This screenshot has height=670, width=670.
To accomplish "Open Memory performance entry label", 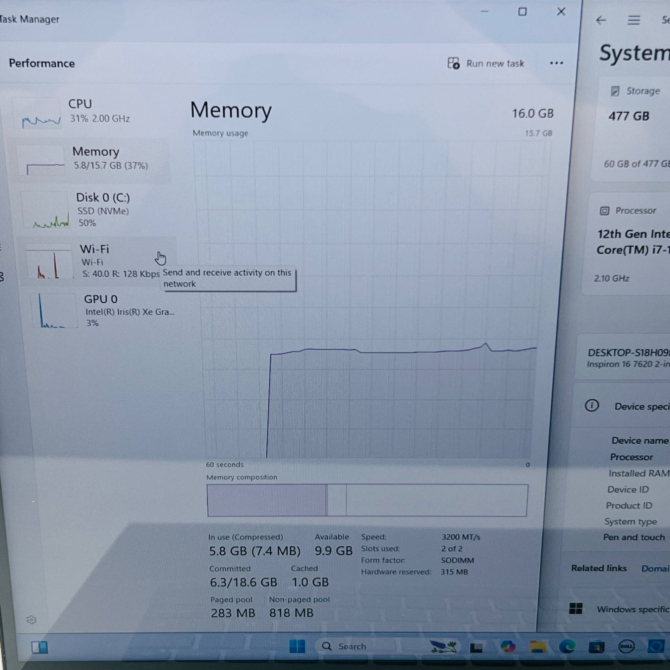I will click(96, 152).
